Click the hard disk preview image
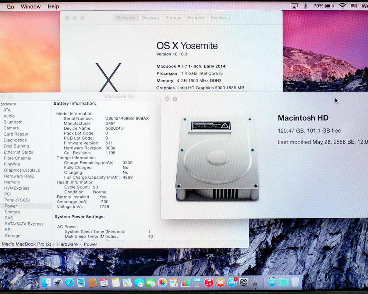This screenshot has height=294, width=368. point(217,159)
